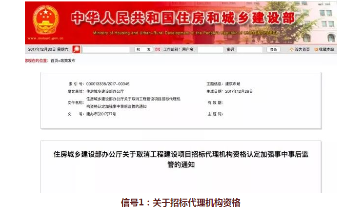The height and width of the screenshot is (224, 364).
Task: Click the 收藏本站 link
Action: coord(326,49)
